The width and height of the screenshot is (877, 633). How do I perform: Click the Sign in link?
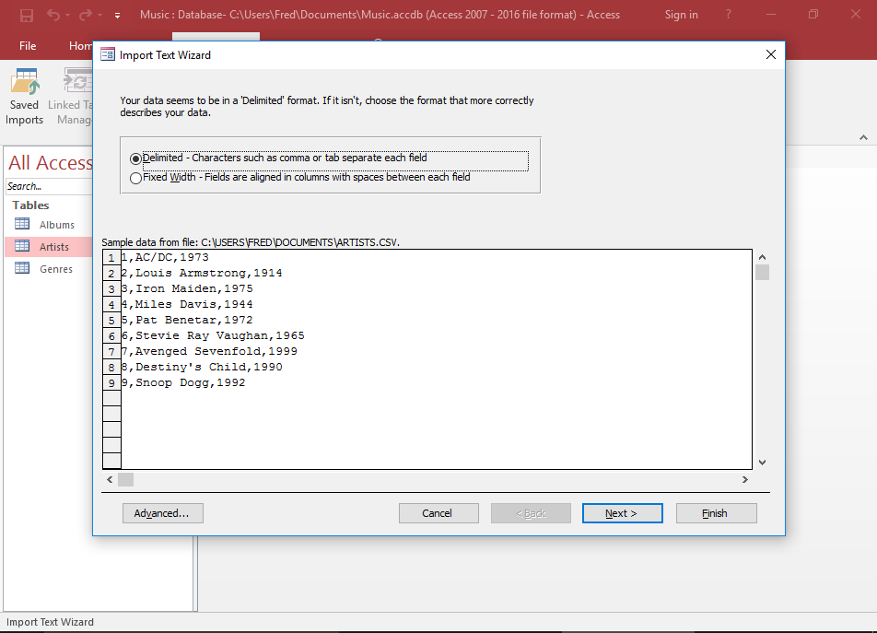tap(682, 15)
